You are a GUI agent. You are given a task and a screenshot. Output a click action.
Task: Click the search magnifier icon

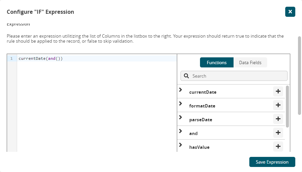click(x=187, y=76)
